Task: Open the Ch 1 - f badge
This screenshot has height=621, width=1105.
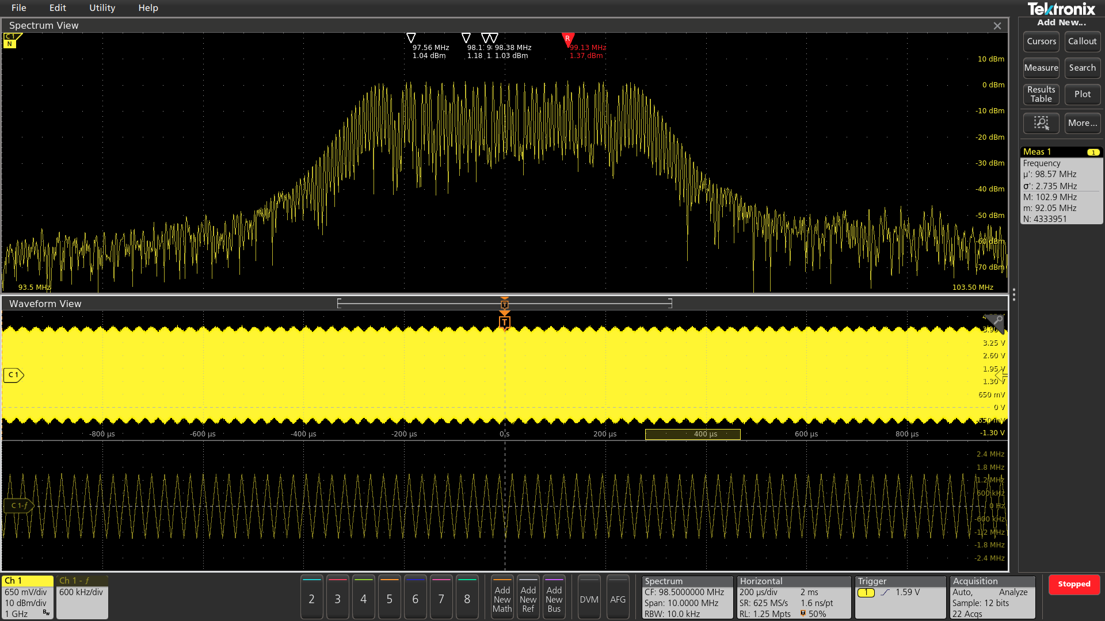Action: (x=82, y=597)
